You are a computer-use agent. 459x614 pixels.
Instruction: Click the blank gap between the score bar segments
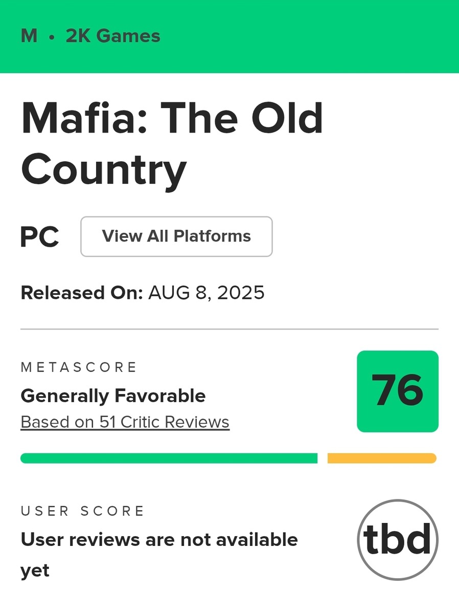click(x=323, y=458)
